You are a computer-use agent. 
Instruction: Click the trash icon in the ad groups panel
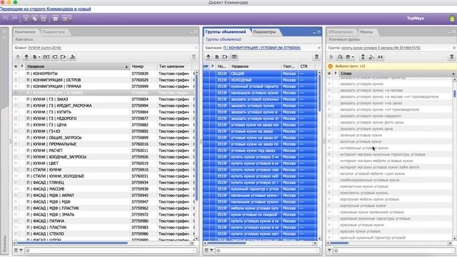[316, 57]
